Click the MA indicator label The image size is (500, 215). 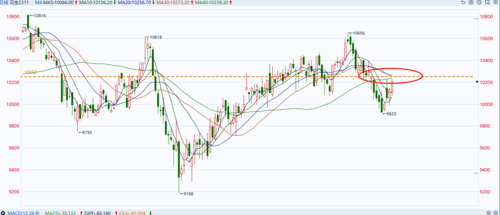[x=38, y=2]
